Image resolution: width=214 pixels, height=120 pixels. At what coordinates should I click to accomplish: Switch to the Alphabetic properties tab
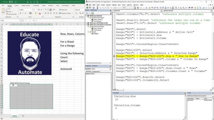88,71
